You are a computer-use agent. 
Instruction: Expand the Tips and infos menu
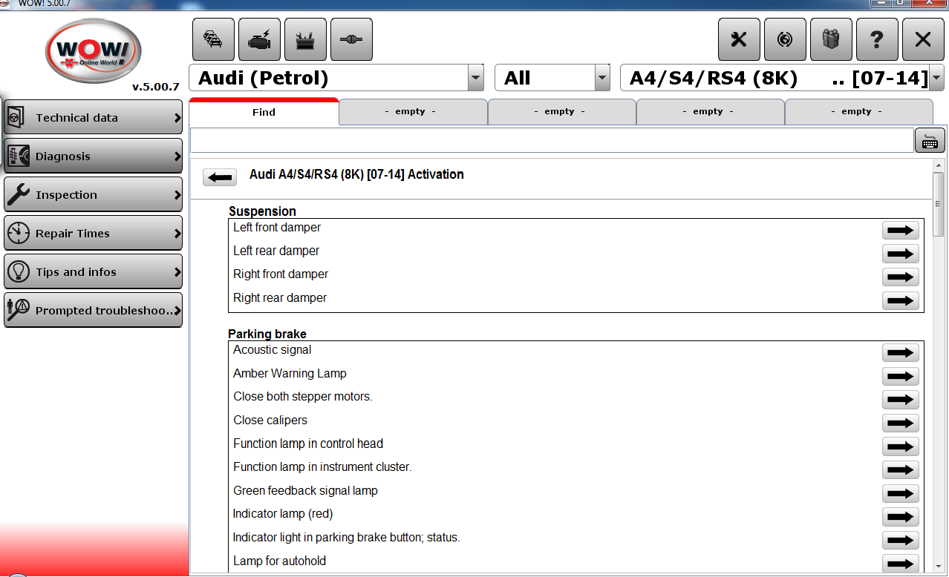93,271
